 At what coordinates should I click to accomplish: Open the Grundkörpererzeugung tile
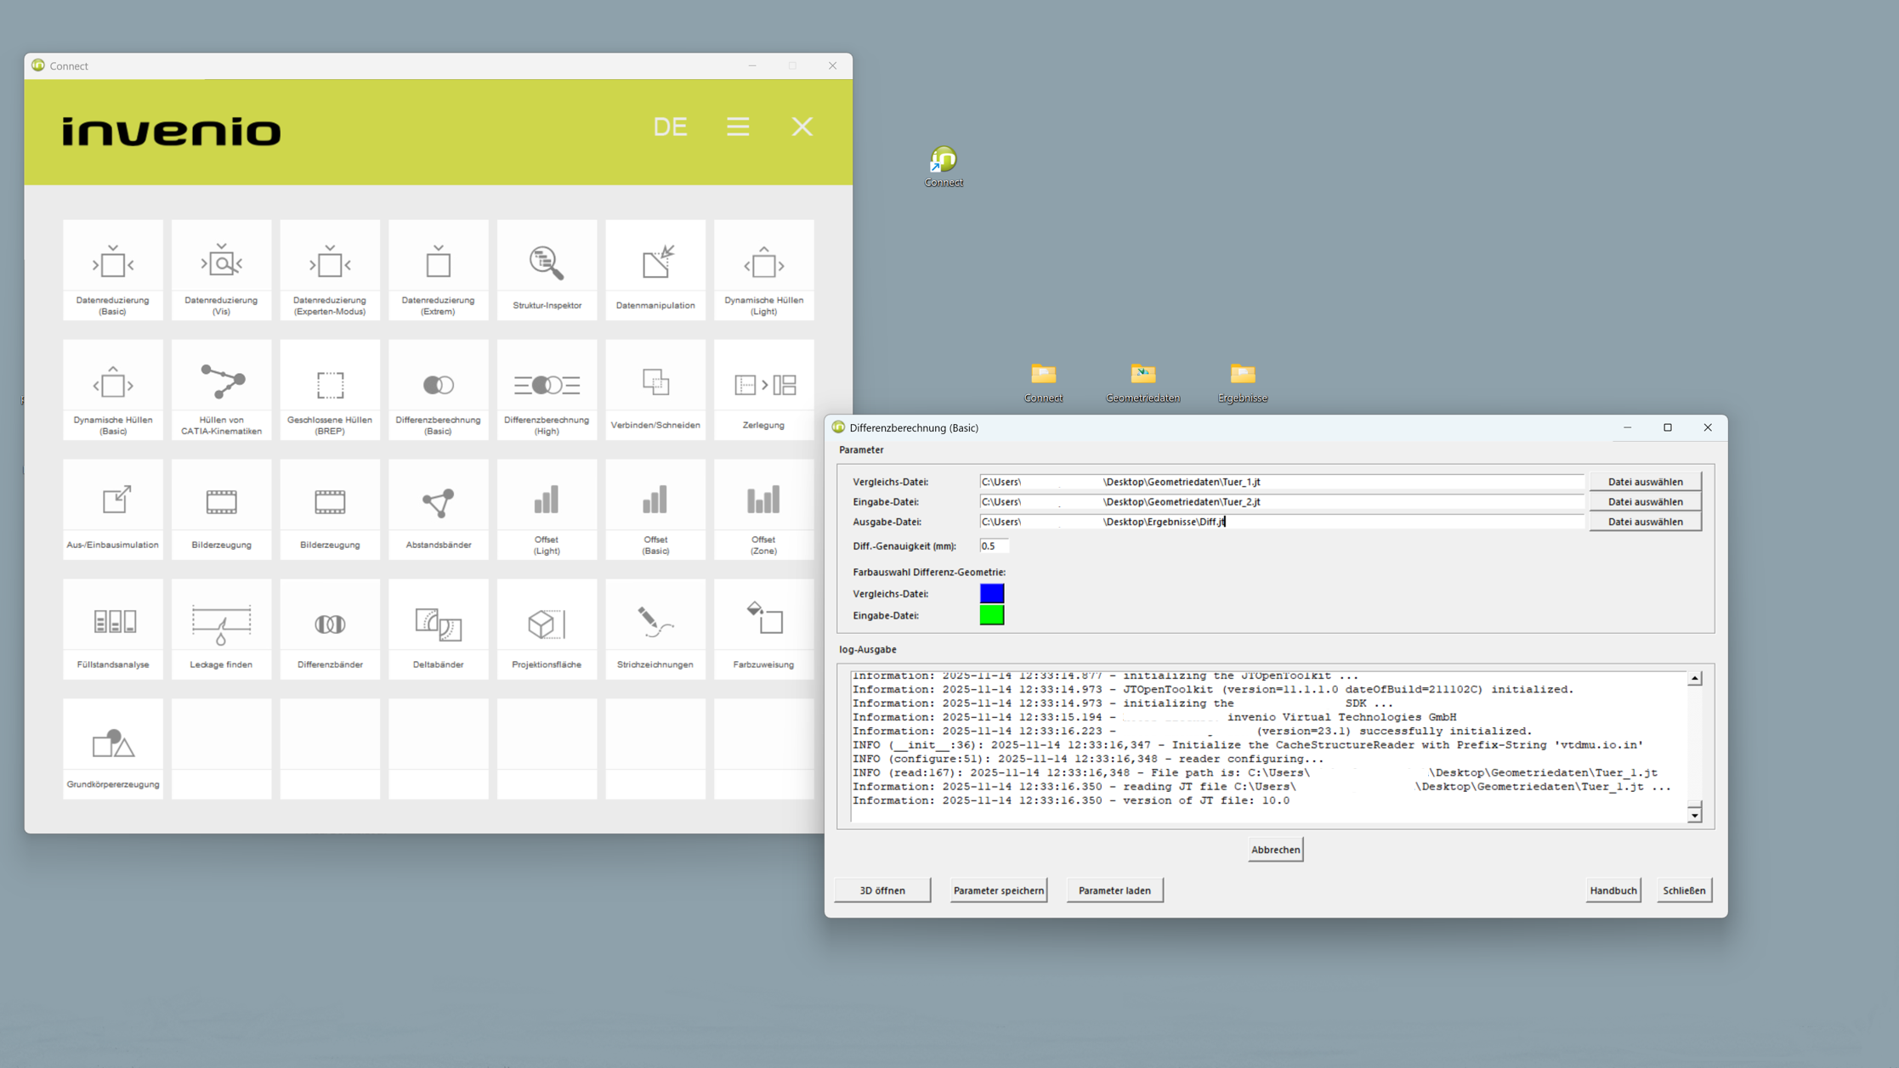click(113, 749)
